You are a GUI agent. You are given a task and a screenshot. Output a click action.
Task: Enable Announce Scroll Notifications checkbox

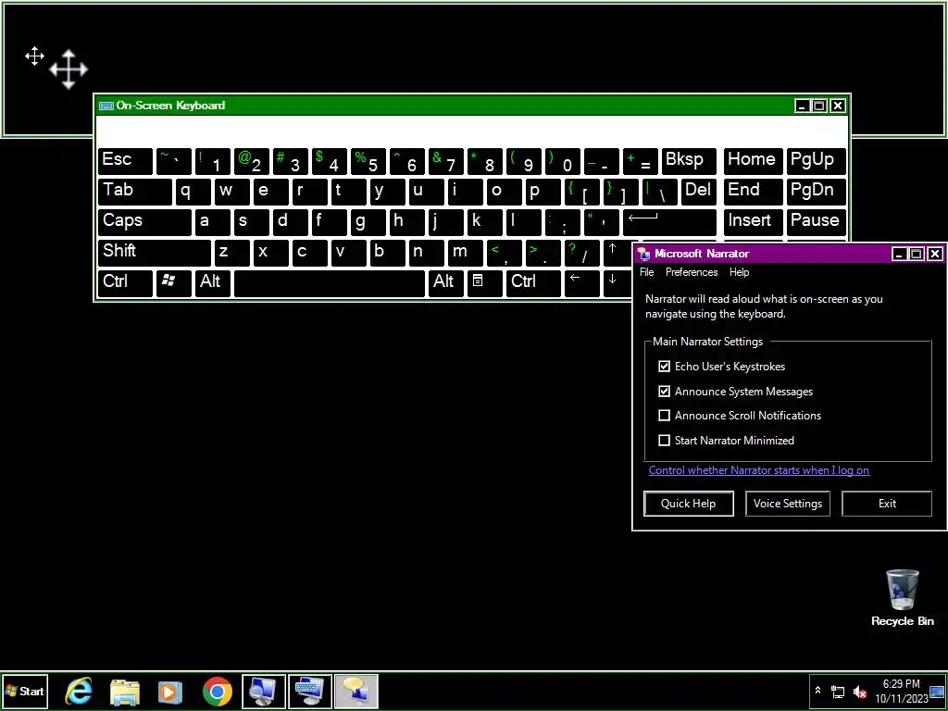[x=664, y=416]
